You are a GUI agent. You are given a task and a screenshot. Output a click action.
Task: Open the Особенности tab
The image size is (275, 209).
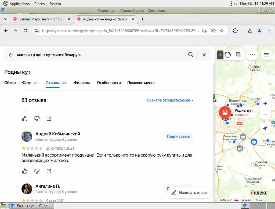109,83
